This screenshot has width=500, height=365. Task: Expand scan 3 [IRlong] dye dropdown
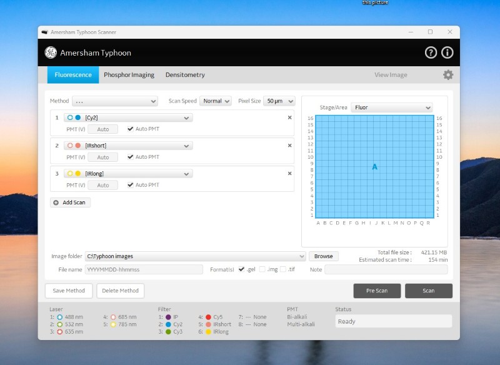coord(128,174)
